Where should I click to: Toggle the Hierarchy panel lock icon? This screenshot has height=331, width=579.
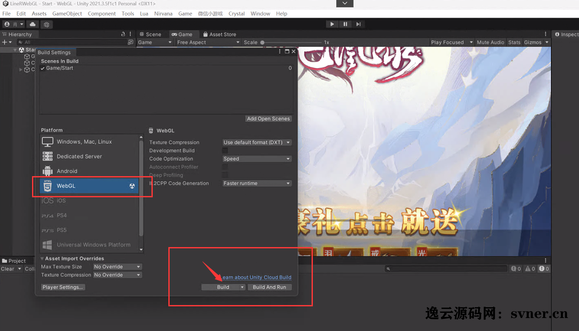(x=123, y=34)
